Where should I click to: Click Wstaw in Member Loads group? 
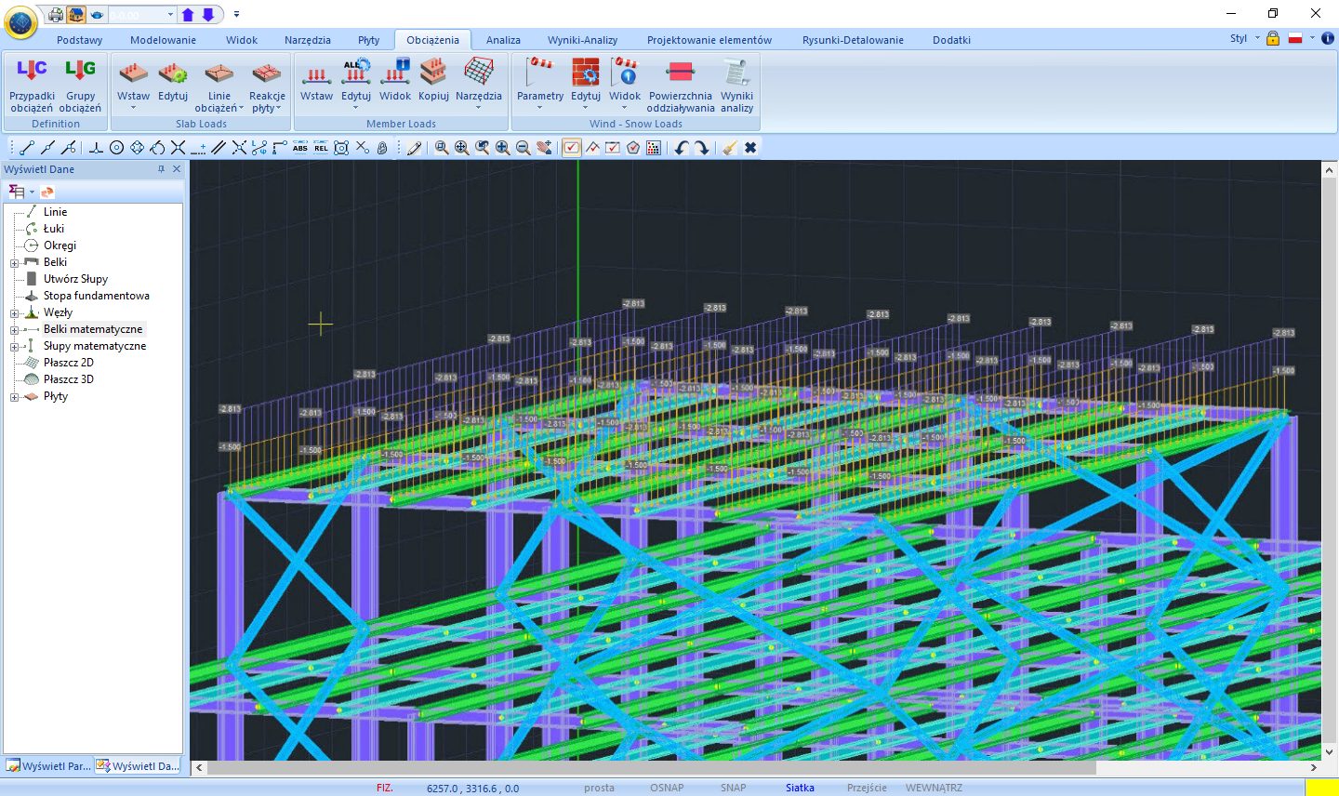pos(316,80)
